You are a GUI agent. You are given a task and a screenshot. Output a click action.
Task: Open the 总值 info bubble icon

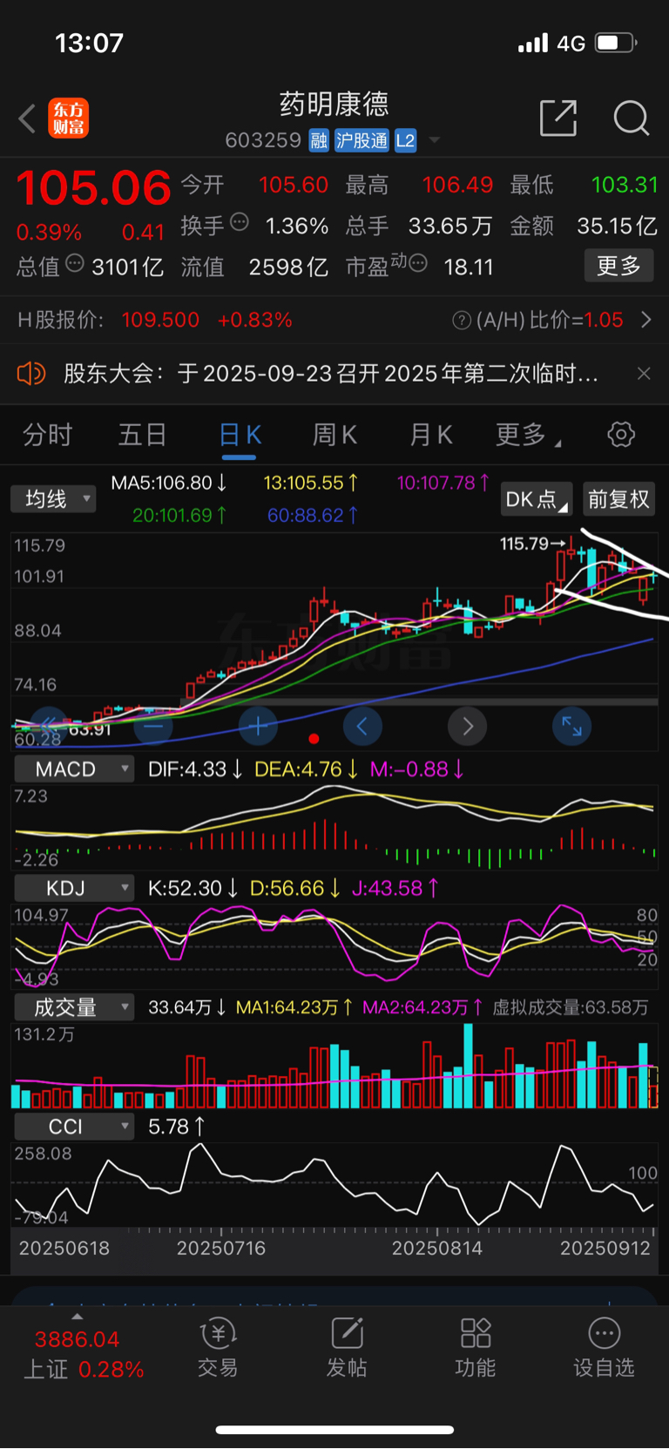coord(75,263)
